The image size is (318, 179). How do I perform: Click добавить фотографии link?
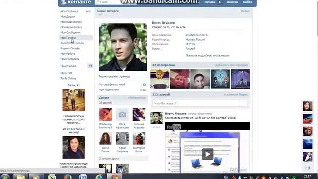pos(232,65)
